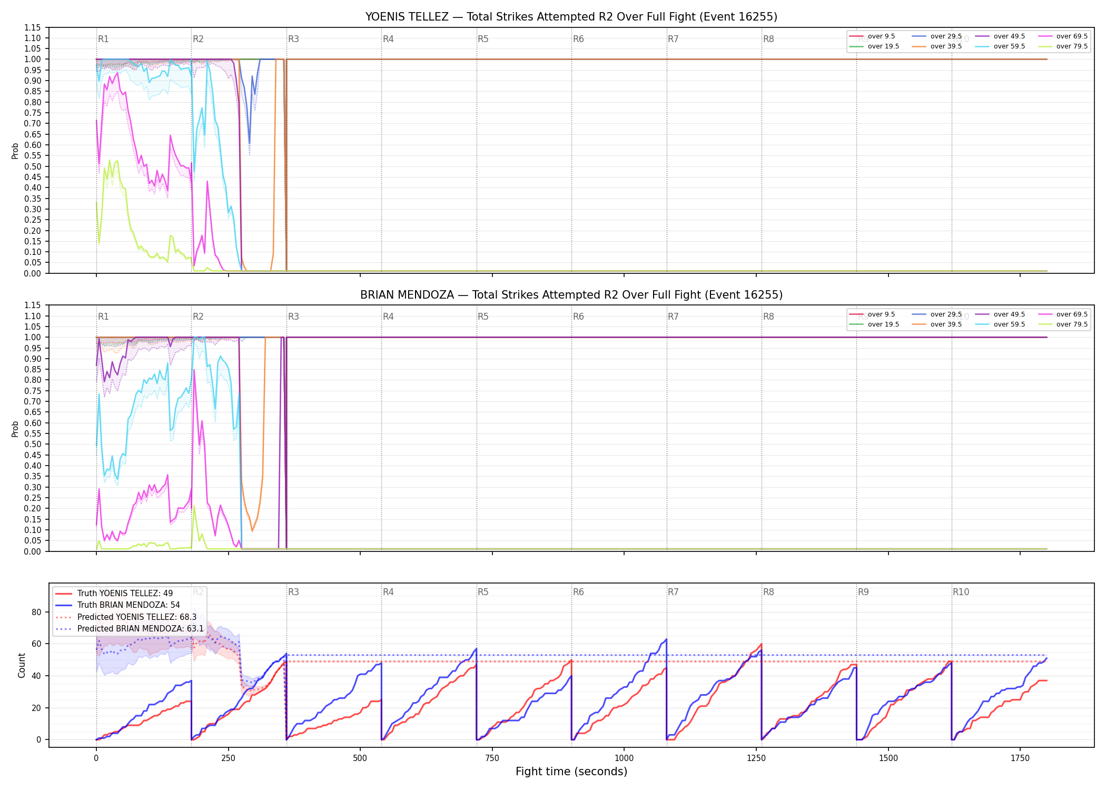Click the R10 round label in count chart
Screen dimensions: 1106x790
[x=961, y=592]
